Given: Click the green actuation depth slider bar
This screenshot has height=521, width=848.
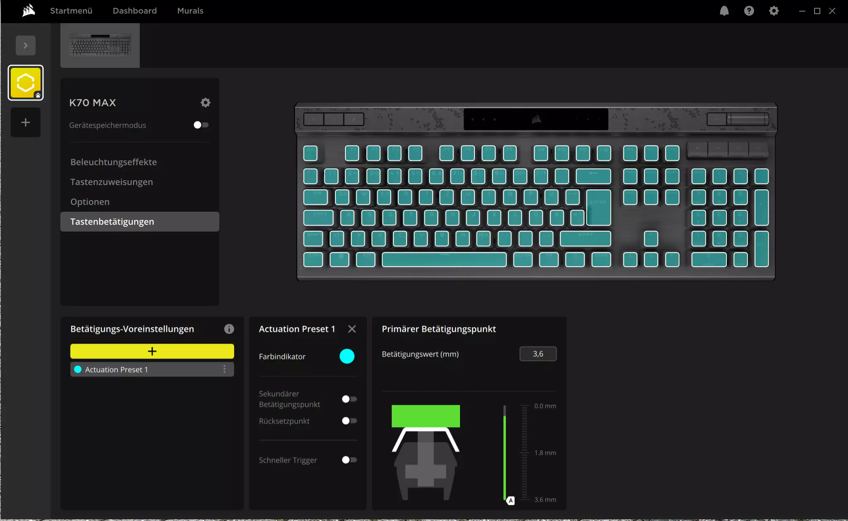Looking at the screenshot, I should click(505, 453).
